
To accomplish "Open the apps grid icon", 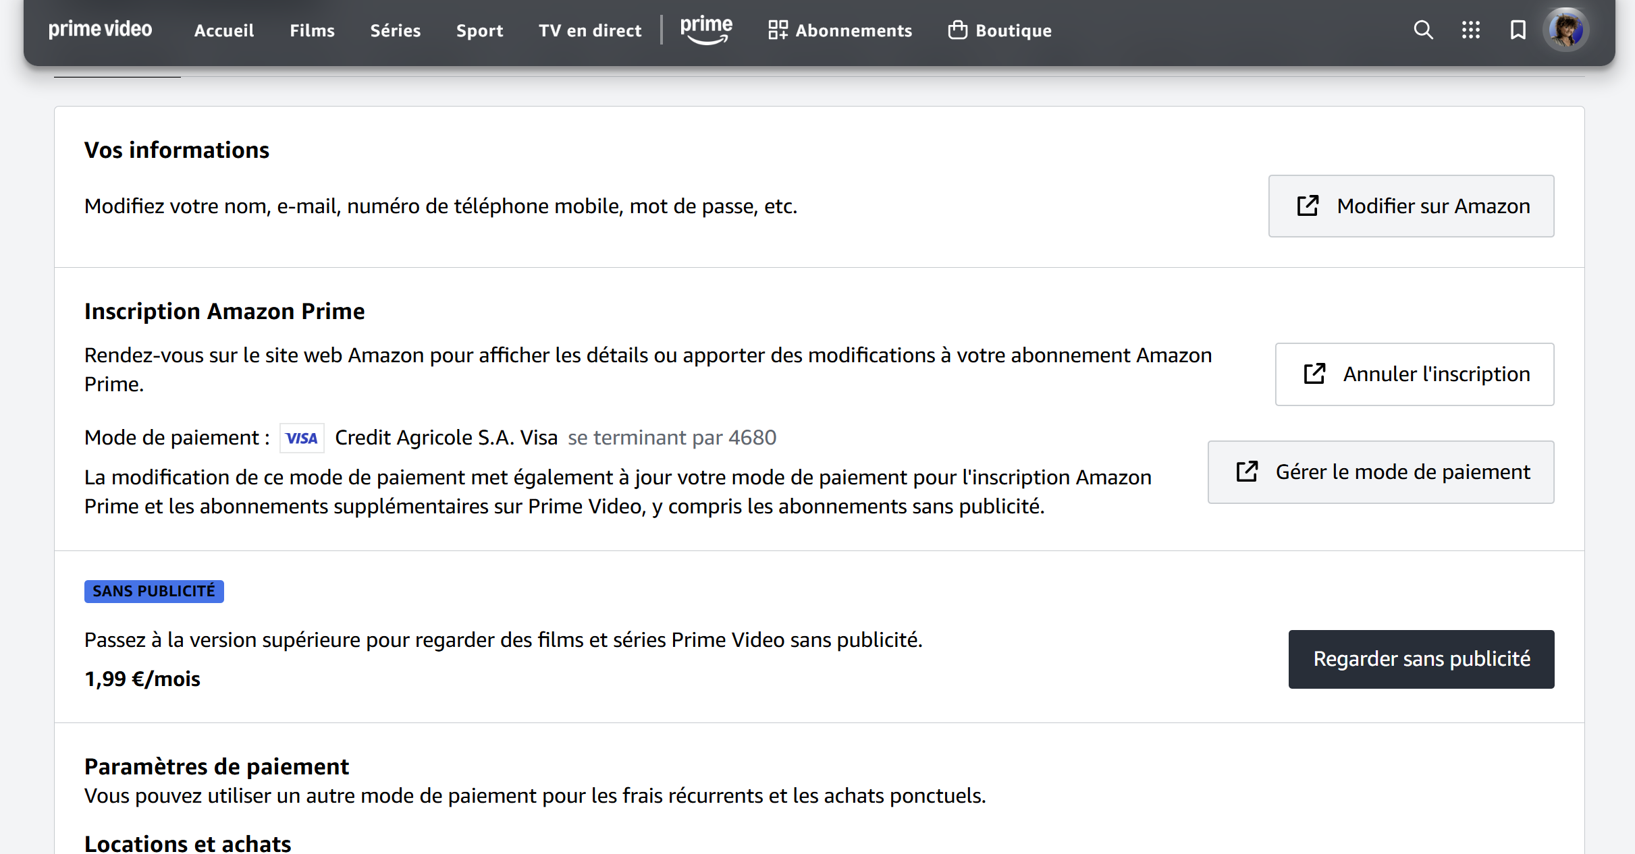I will coord(1470,30).
